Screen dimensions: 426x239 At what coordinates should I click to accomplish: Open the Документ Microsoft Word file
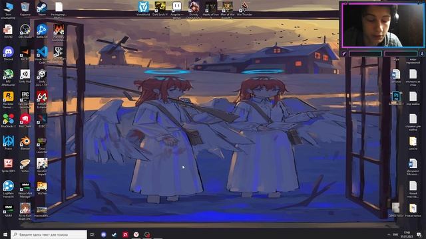413,167
